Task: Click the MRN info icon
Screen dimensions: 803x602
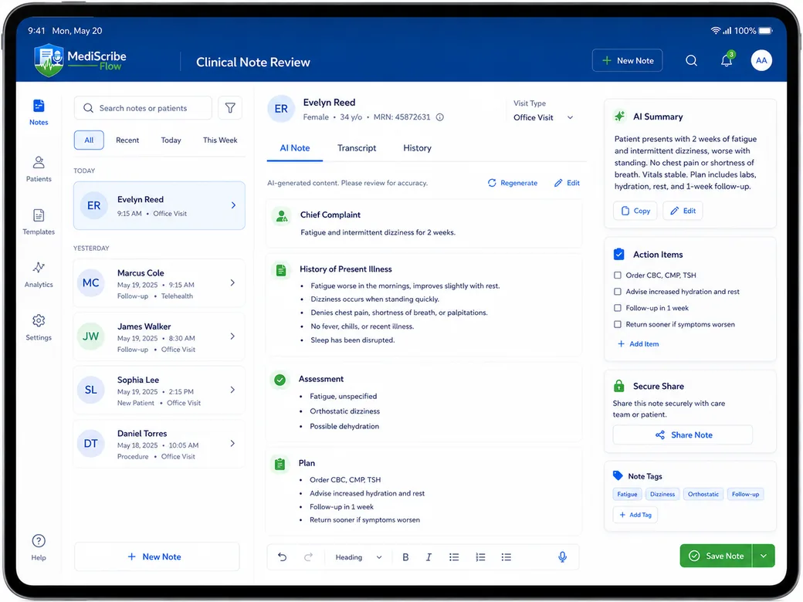Action: 440,117
